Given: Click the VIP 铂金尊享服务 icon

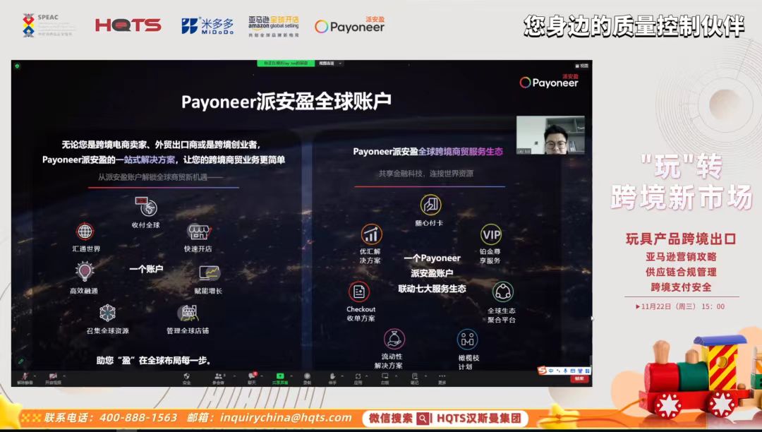Looking at the screenshot, I should pyautogui.click(x=491, y=235).
